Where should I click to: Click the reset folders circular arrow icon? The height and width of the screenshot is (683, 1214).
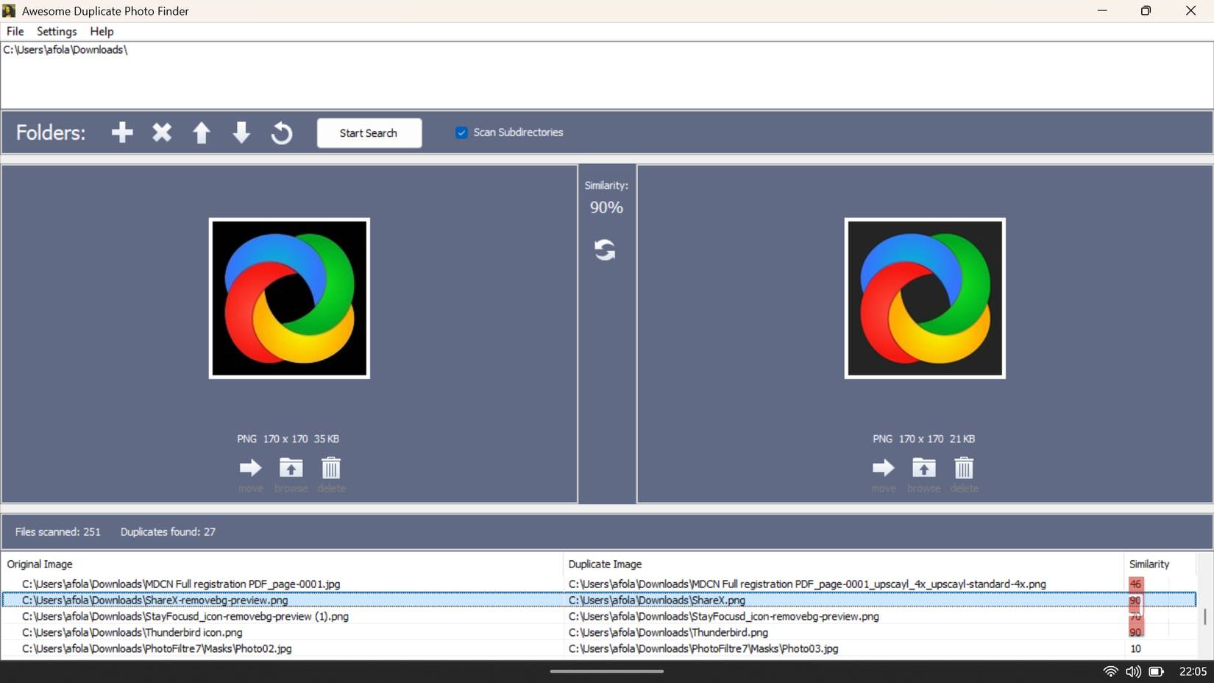click(x=282, y=133)
